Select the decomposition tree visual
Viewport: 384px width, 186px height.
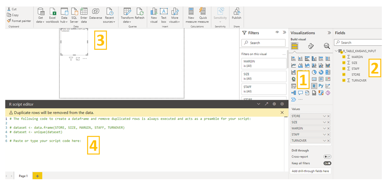[294, 93]
